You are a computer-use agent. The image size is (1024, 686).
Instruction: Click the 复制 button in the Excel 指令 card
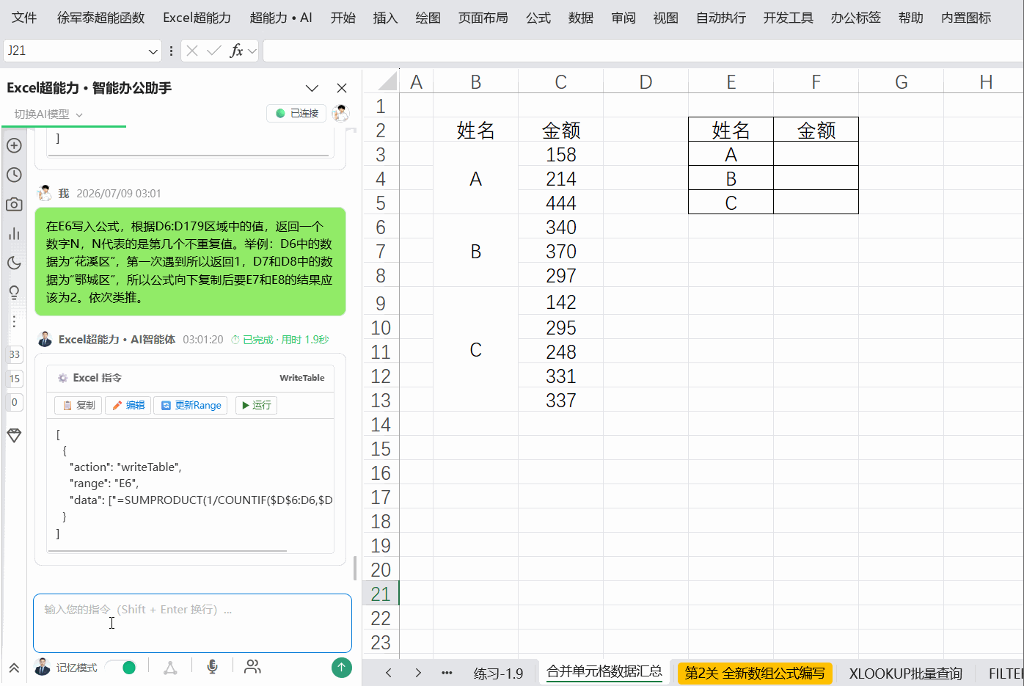78,405
